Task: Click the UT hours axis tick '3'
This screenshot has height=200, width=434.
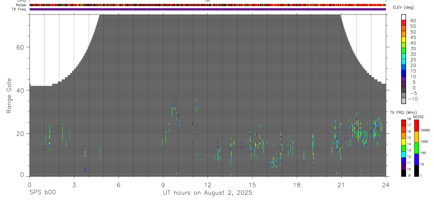Action: 74,184
